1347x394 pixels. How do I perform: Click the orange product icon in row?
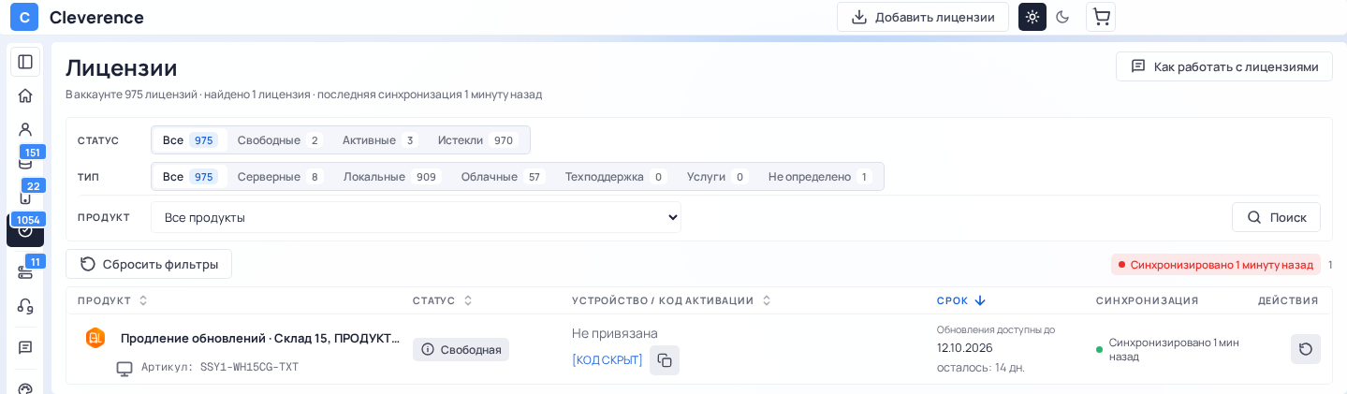(x=95, y=338)
